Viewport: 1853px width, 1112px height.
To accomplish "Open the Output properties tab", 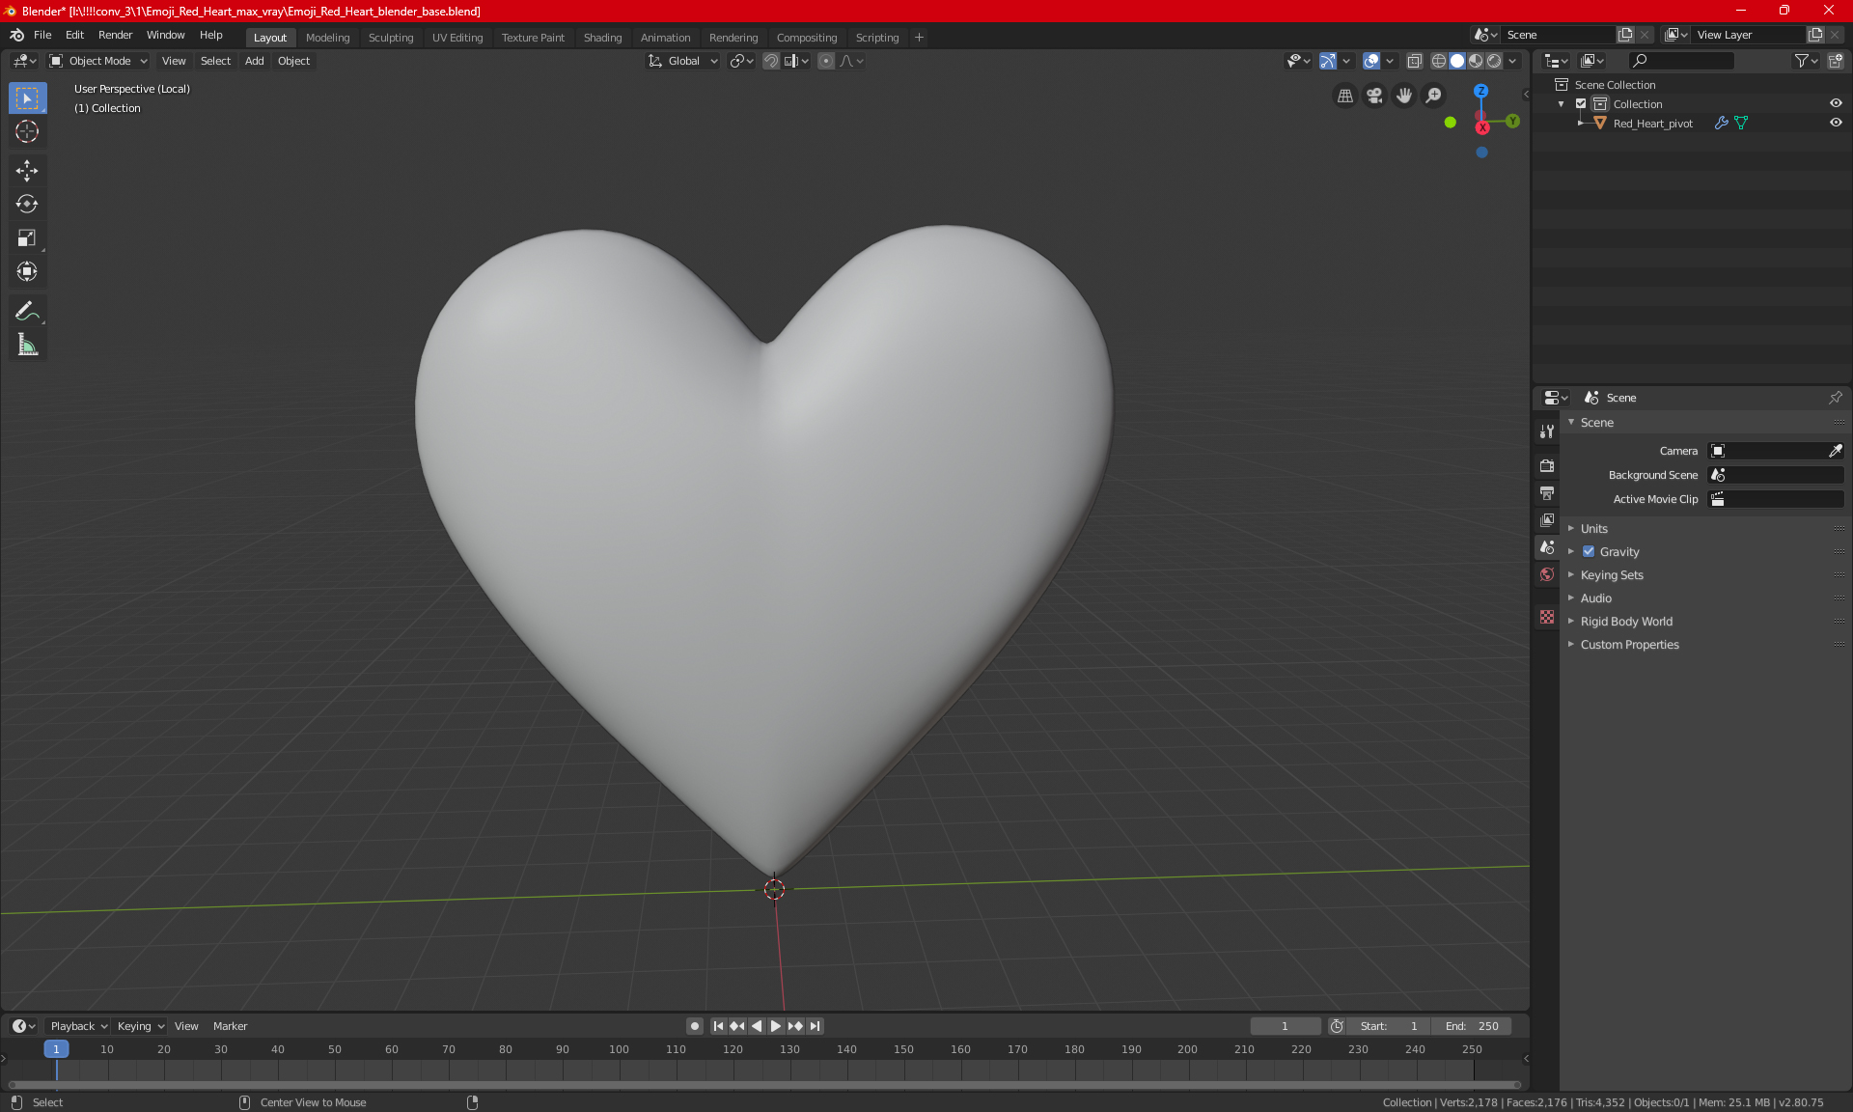I will [1547, 493].
